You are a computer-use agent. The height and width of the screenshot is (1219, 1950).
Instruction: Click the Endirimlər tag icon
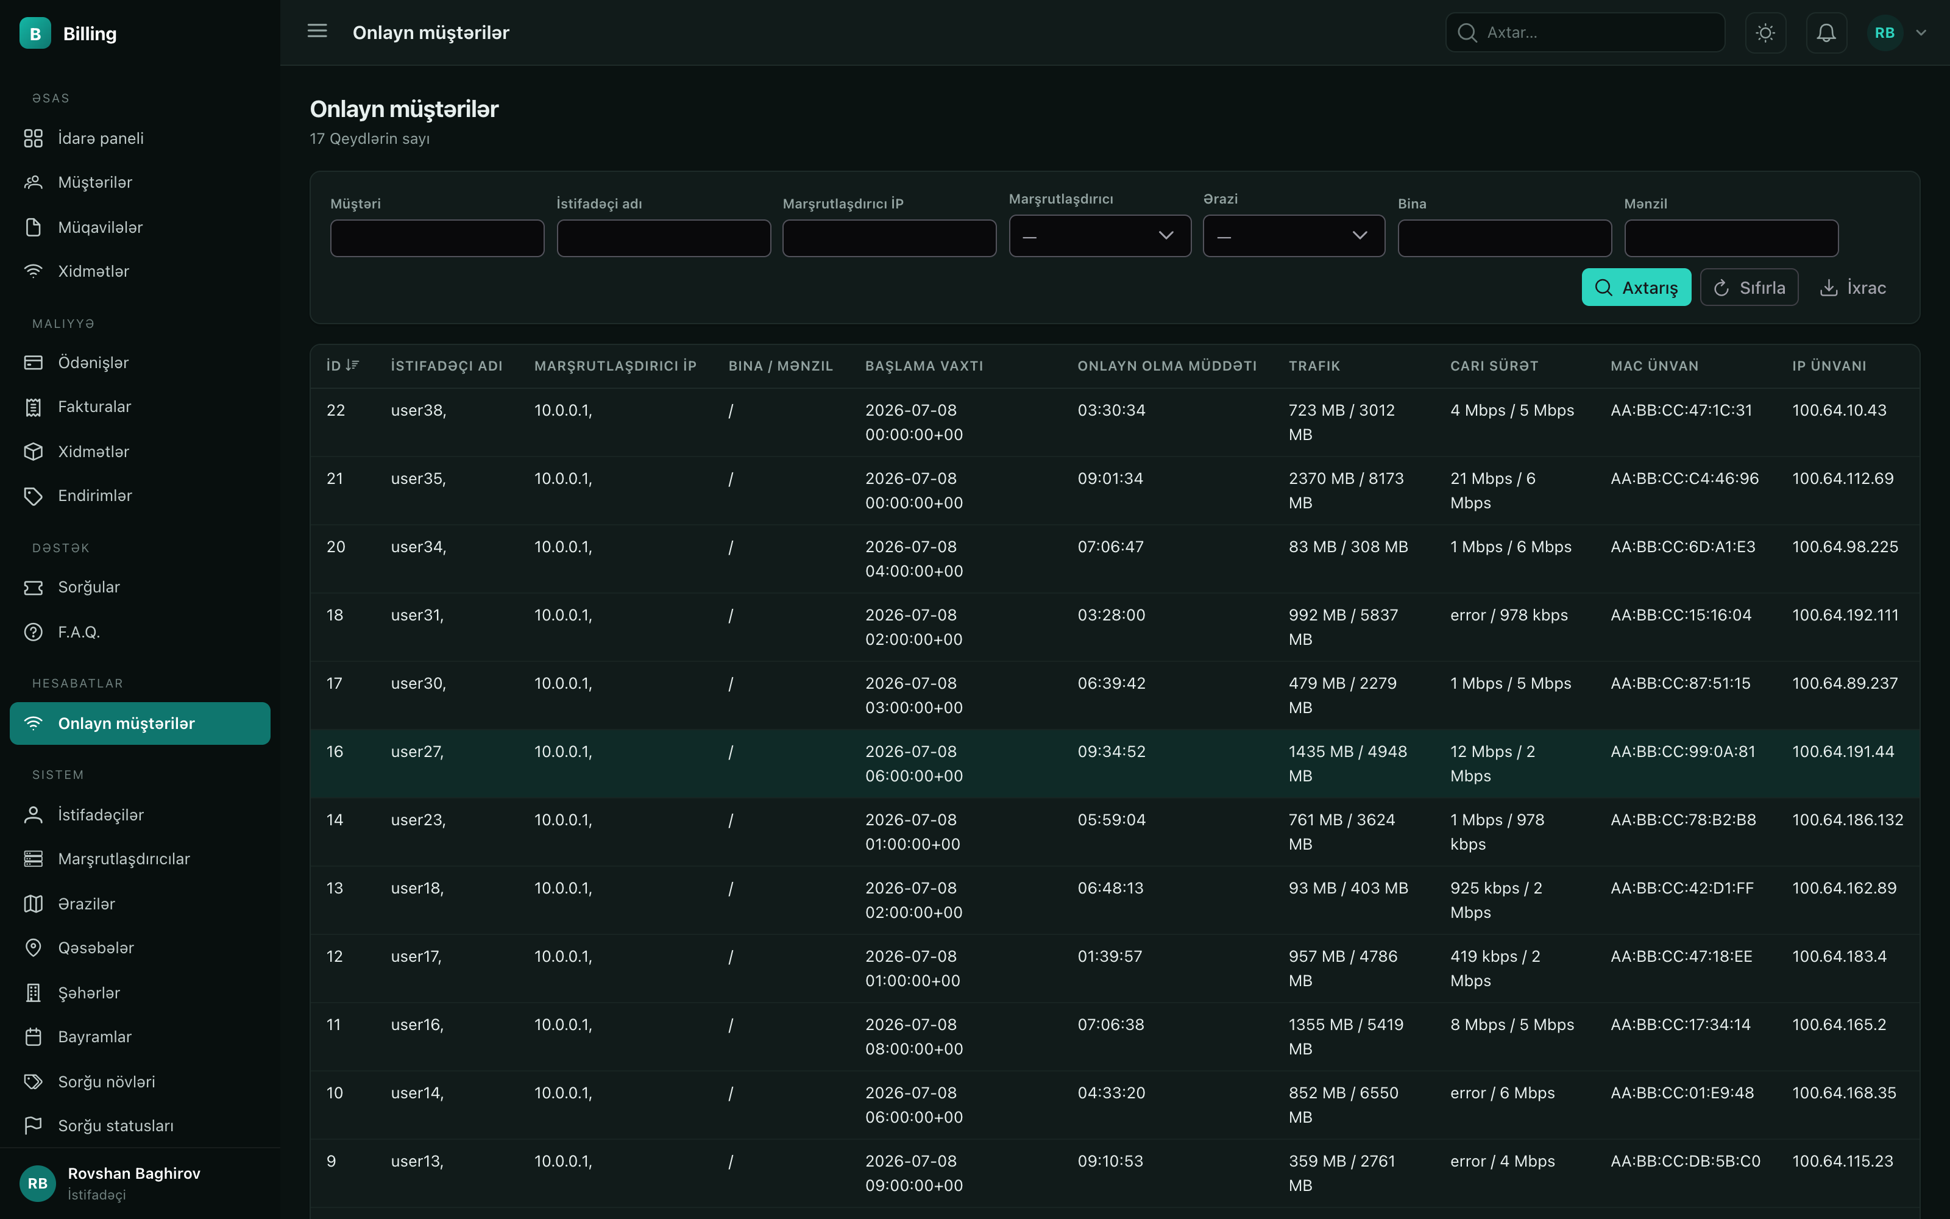point(33,496)
